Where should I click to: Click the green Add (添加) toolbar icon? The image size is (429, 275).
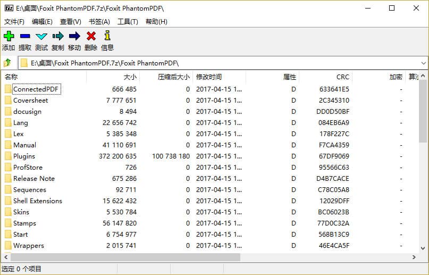pos(9,36)
